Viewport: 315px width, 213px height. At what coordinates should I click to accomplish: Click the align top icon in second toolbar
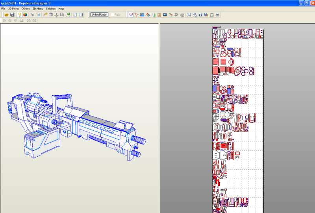[16, 20]
